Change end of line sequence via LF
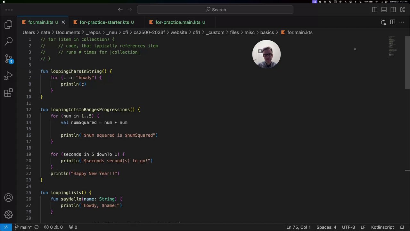The width and height of the screenshot is (410, 231). coord(363,227)
